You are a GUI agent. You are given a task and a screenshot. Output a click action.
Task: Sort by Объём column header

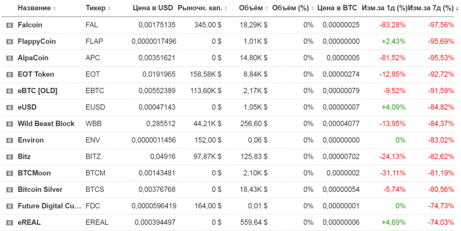pos(252,9)
